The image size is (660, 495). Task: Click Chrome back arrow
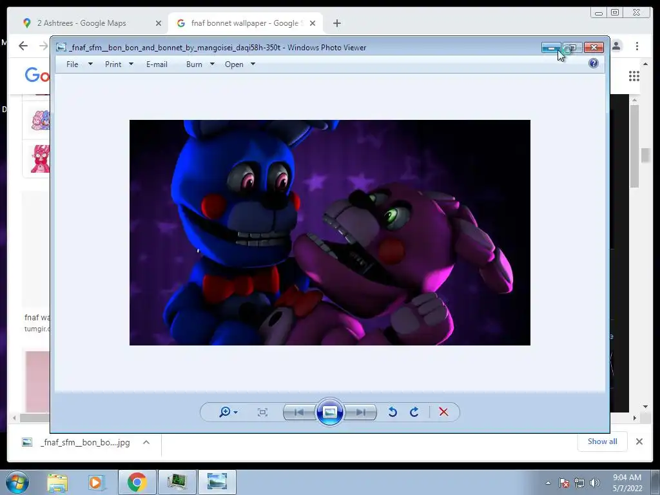click(23, 46)
